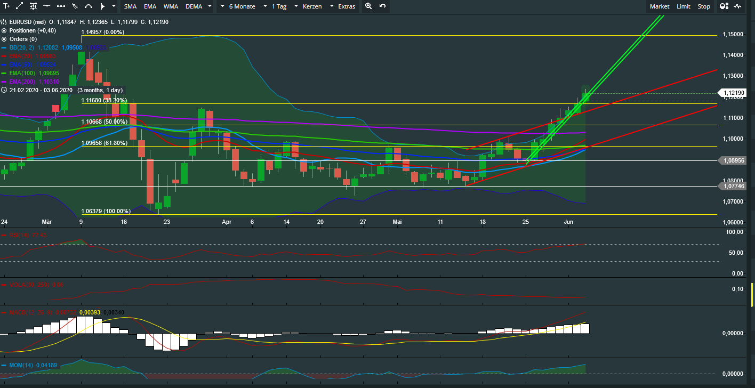
Task: Add the SMA moving average
Action: (x=131, y=6)
